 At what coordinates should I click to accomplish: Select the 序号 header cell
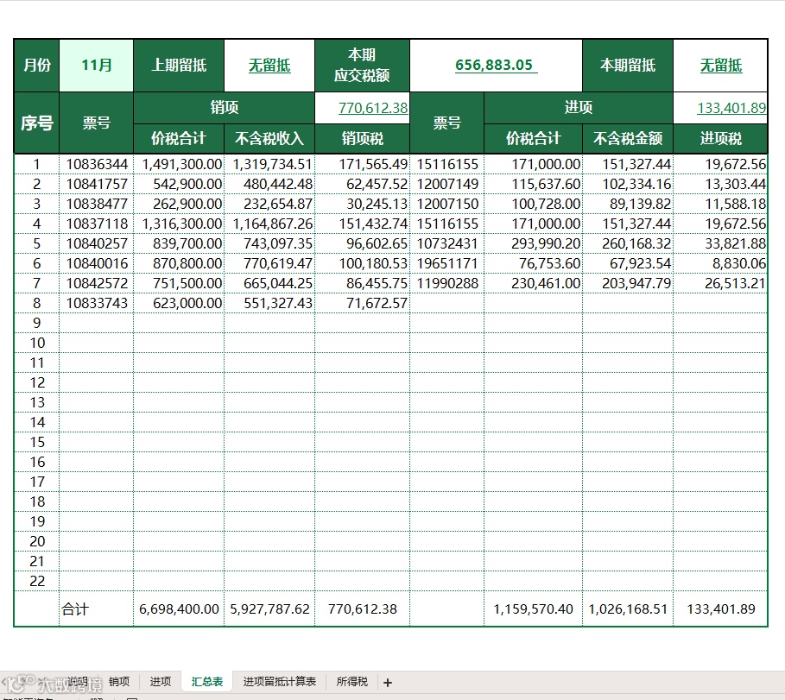[37, 123]
